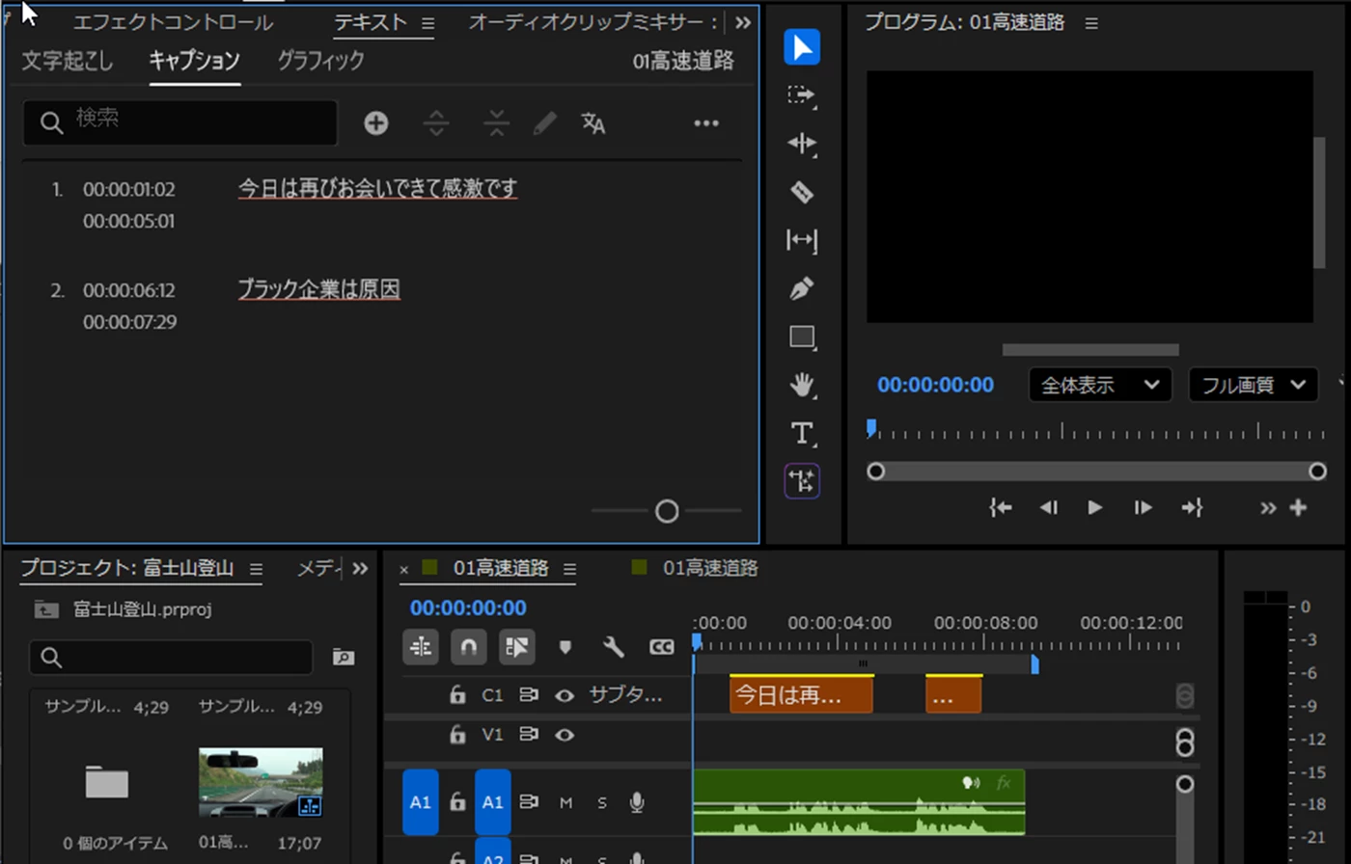Click the caption 検索 search field

pyautogui.click(x=180, y=121)
